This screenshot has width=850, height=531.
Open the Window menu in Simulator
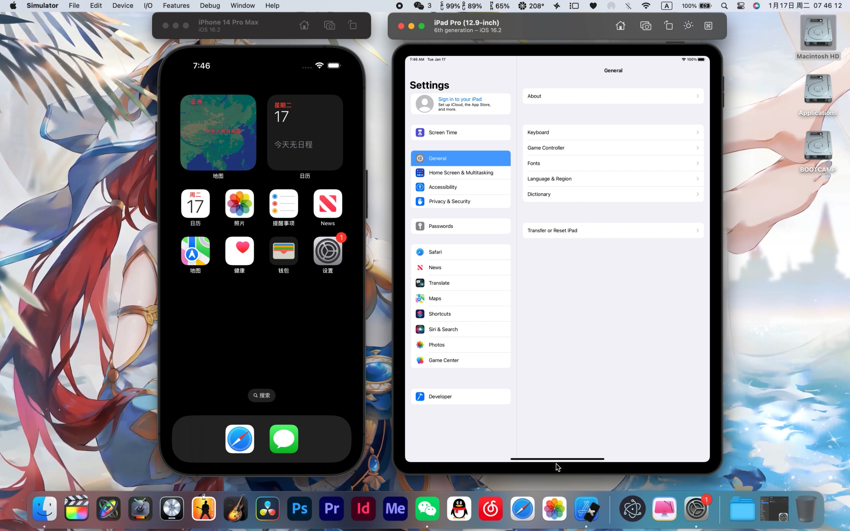coord(243,6)
